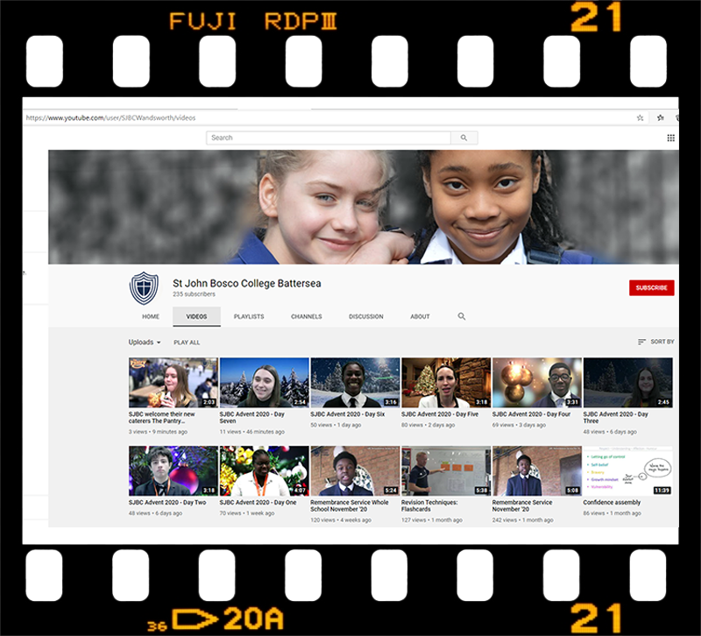Click title 'SJBC Advent 2020 - Day Three'
This screenshot has width=701, height=636.
tap(616, 418)
